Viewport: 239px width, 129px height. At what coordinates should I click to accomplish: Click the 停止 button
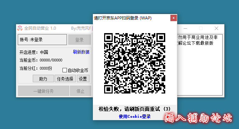coord(81,91)
